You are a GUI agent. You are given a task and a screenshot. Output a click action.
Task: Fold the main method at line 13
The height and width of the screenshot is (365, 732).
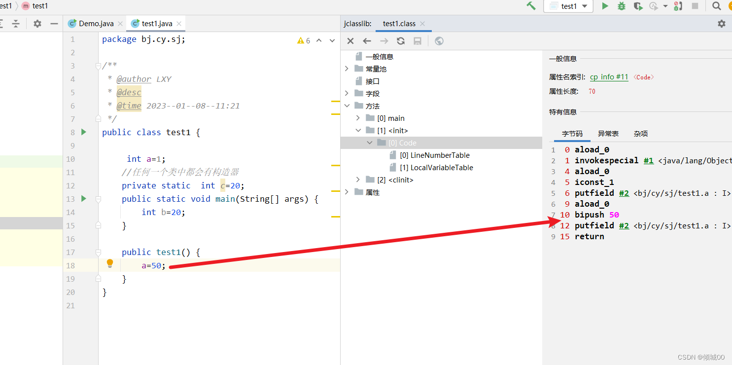click(x=98, y=199)
